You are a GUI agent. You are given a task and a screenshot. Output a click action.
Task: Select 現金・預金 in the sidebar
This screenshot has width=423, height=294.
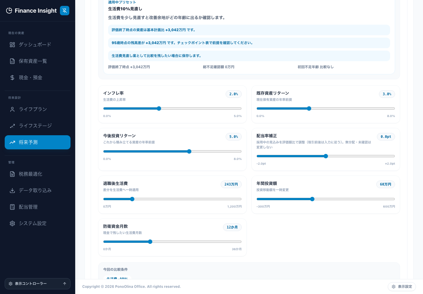[38, 78]
